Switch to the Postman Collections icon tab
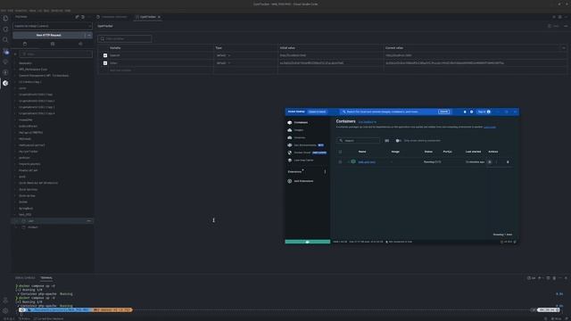 25,44
